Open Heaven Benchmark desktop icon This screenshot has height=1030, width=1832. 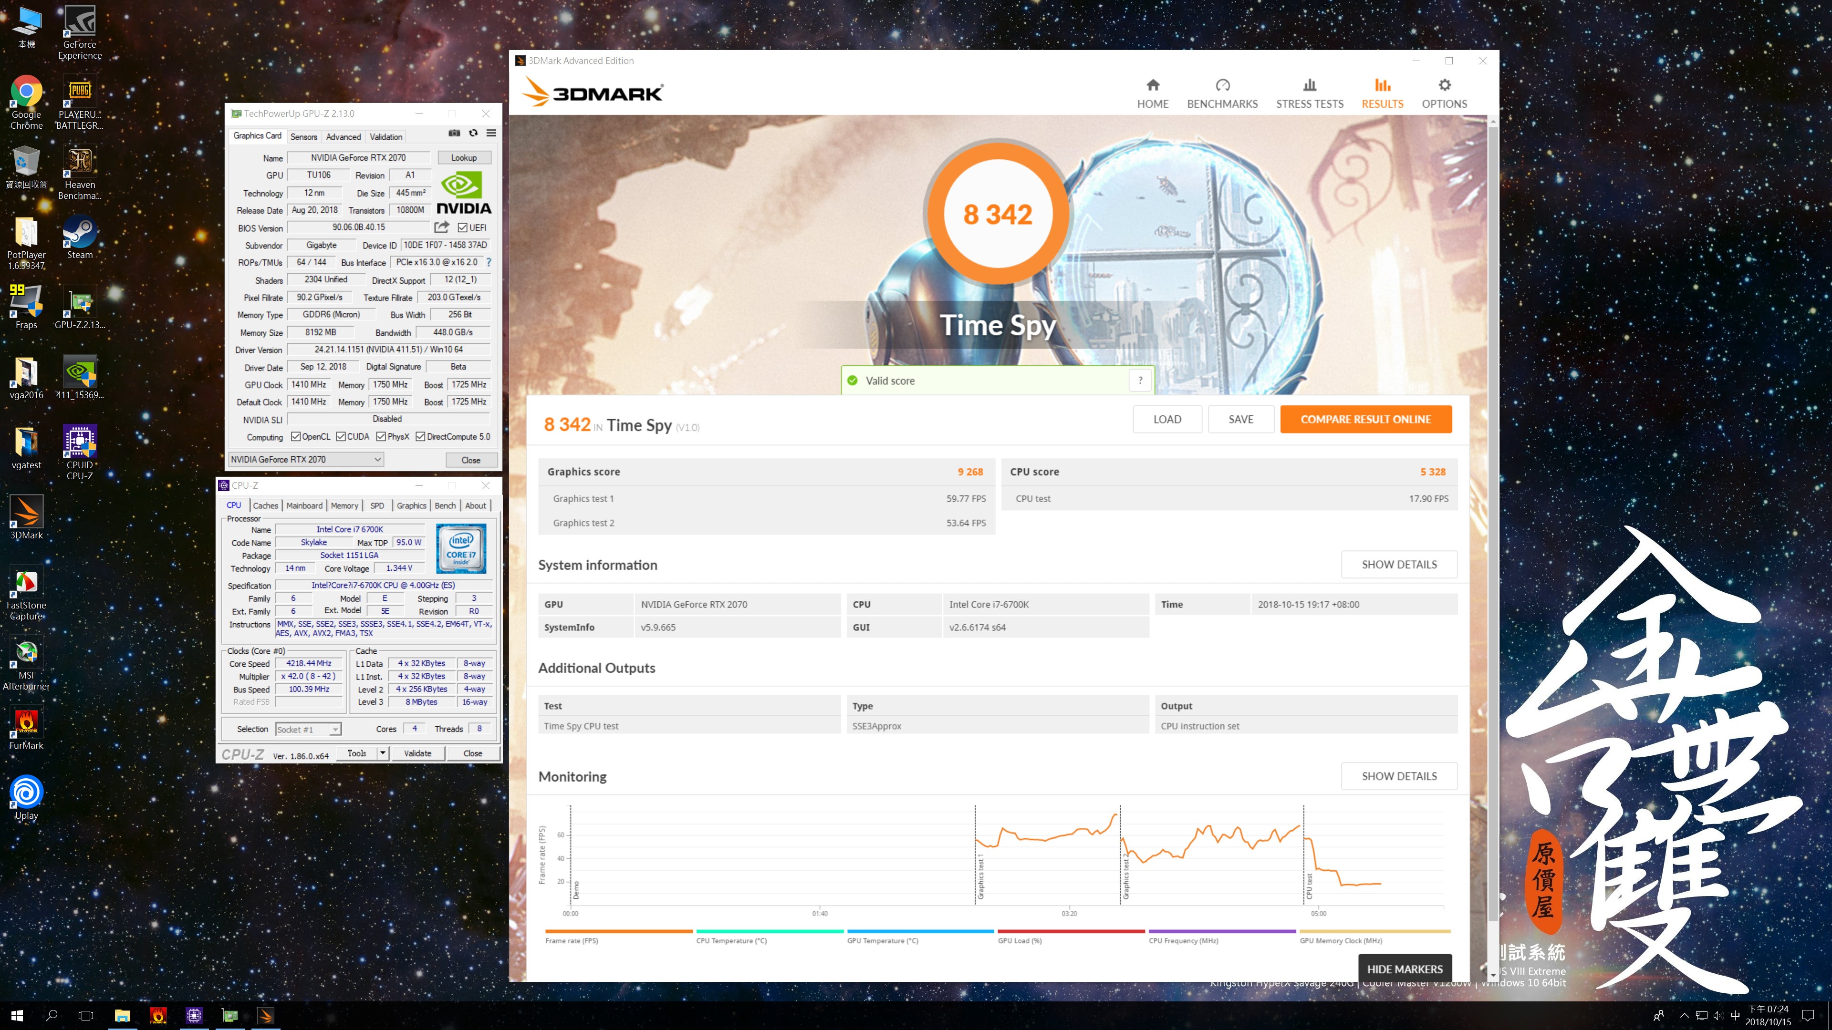[80, 173]
